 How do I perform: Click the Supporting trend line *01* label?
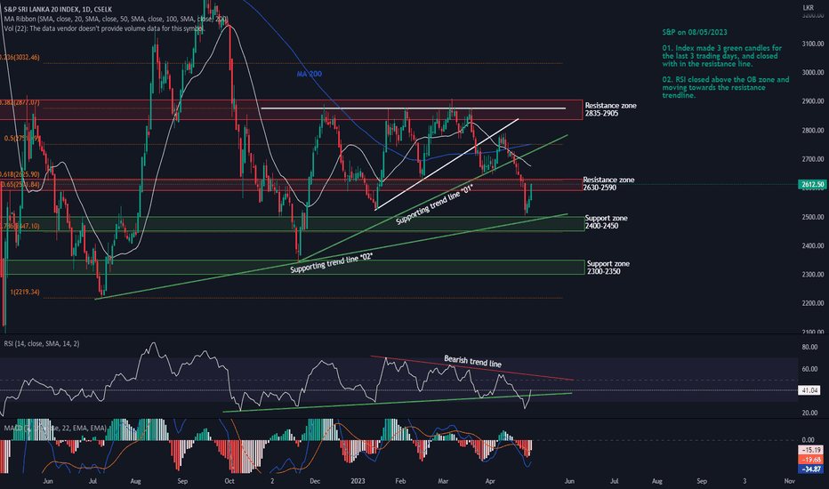click(x=434, y=205)
